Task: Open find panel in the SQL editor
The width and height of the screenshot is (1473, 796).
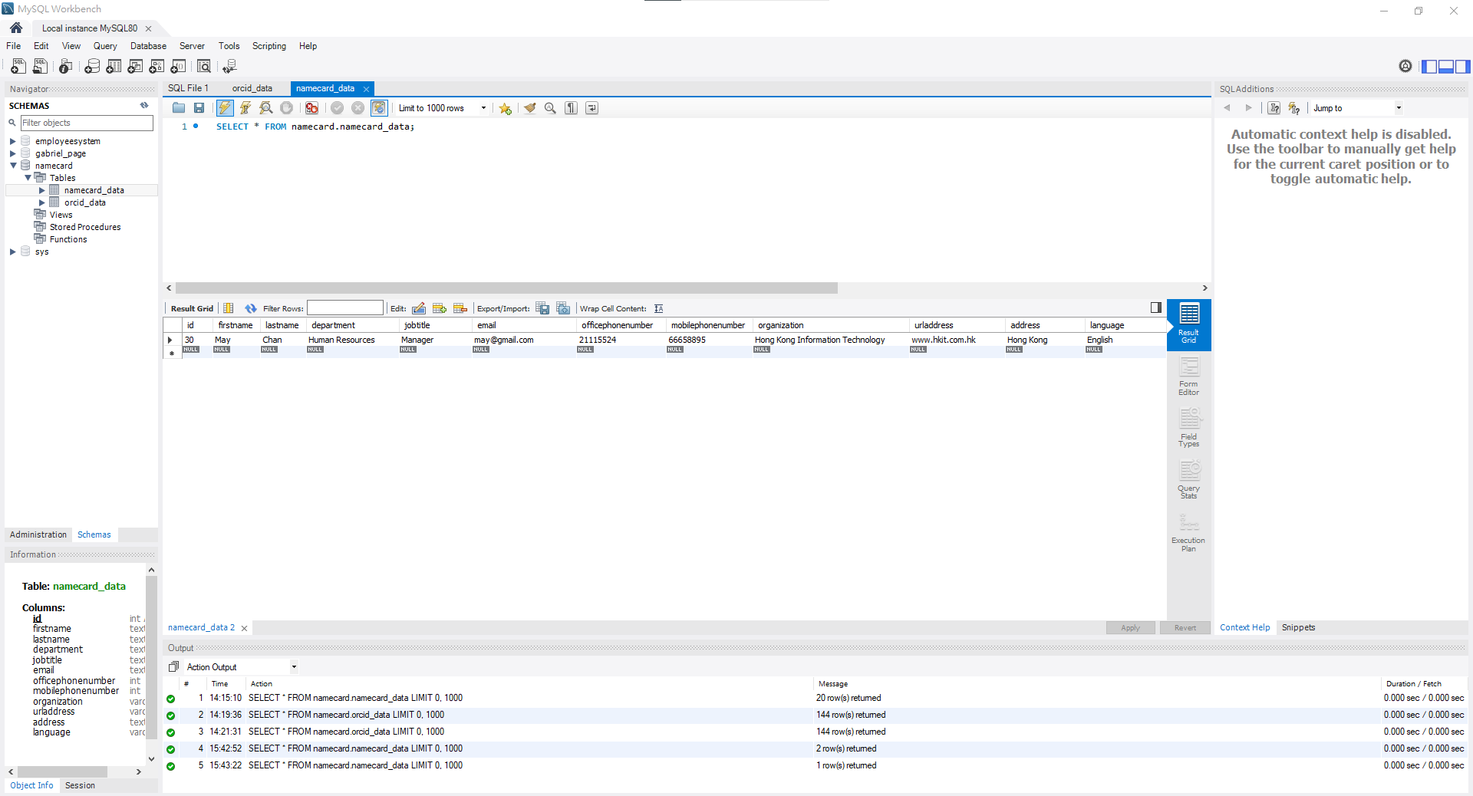Action: (550, 108)
